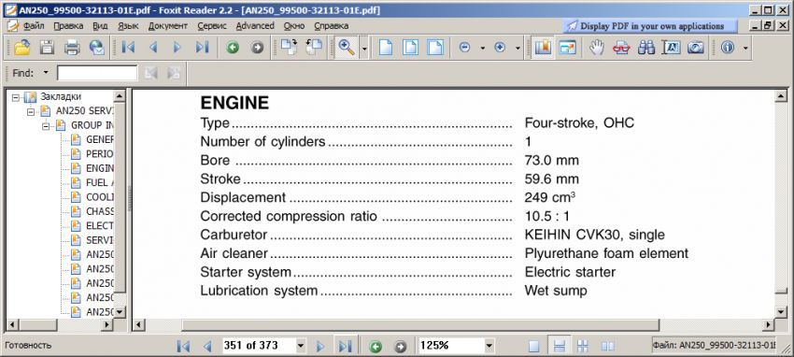This screenshot has width=794, height=357.
Task: Open dropdown next to Zoom Out button
Action: 482,48
